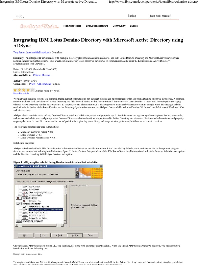Viewport: 198px width, 265px height.
Task: Open Tony Patton author link
Action: [x=19, y=53]
